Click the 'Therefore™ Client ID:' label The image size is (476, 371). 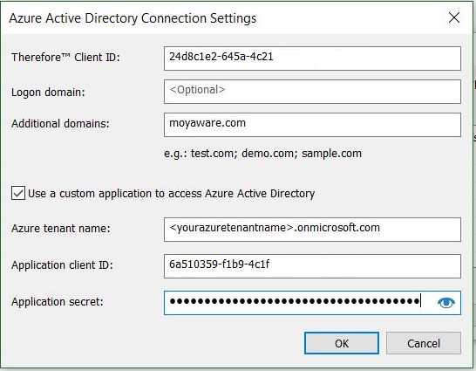click(x=65, y=57)
